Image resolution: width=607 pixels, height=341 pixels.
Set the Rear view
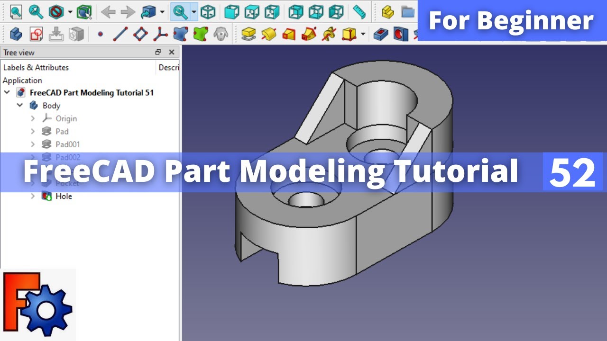point(296,12)
